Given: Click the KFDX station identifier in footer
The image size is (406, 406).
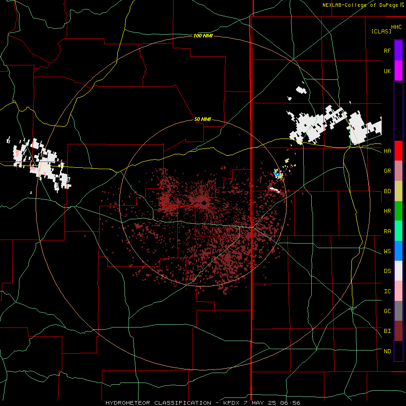Looking at the screenshot, I should (x=232, y=403).
